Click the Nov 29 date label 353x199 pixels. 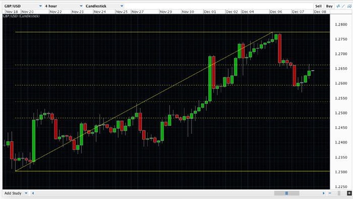click(x=166, y=12)
